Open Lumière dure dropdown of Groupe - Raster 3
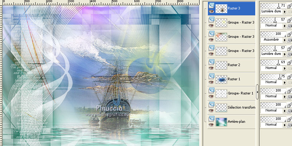292x146 pixels. [285, 54]
